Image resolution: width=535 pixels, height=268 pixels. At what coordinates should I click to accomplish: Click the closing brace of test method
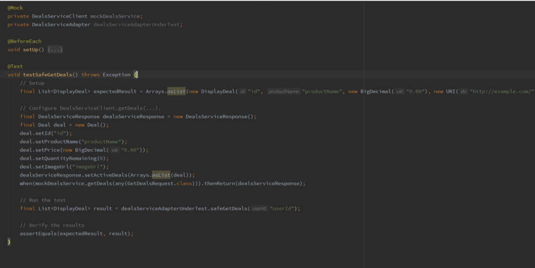click(9, 242)
